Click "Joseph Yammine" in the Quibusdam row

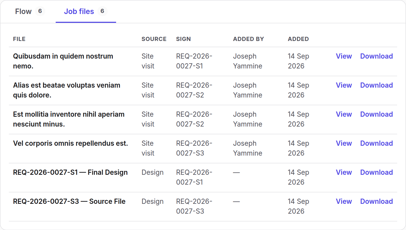[248, 61]
